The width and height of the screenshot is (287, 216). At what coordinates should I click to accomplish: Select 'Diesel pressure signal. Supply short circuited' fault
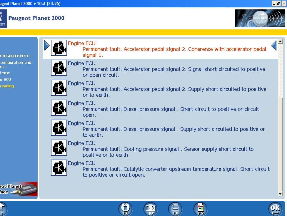coord(174,132)
